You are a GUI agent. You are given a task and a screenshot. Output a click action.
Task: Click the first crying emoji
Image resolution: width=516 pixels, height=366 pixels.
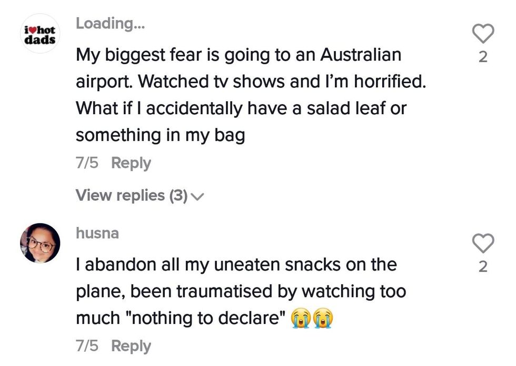[x=301, y=319]
